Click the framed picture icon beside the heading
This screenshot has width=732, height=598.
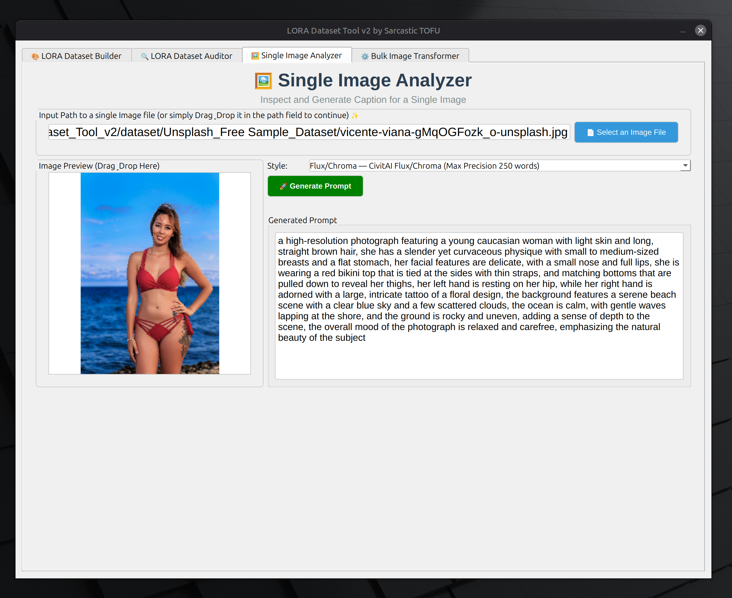[264, 81]
